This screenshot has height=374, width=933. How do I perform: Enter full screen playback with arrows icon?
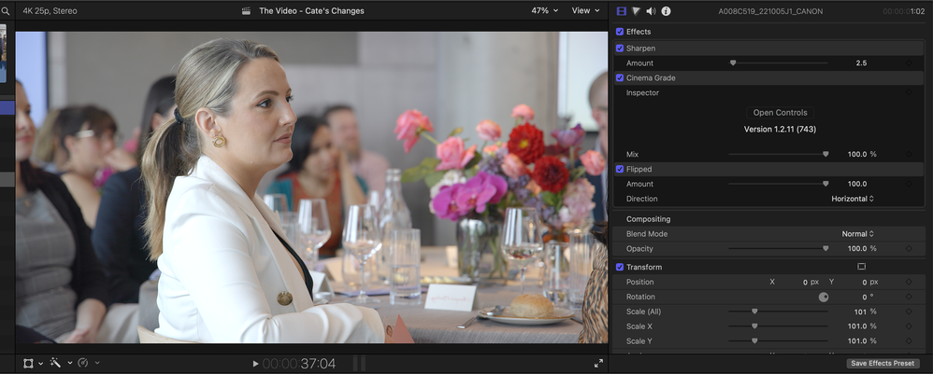(x=598, y=363)
